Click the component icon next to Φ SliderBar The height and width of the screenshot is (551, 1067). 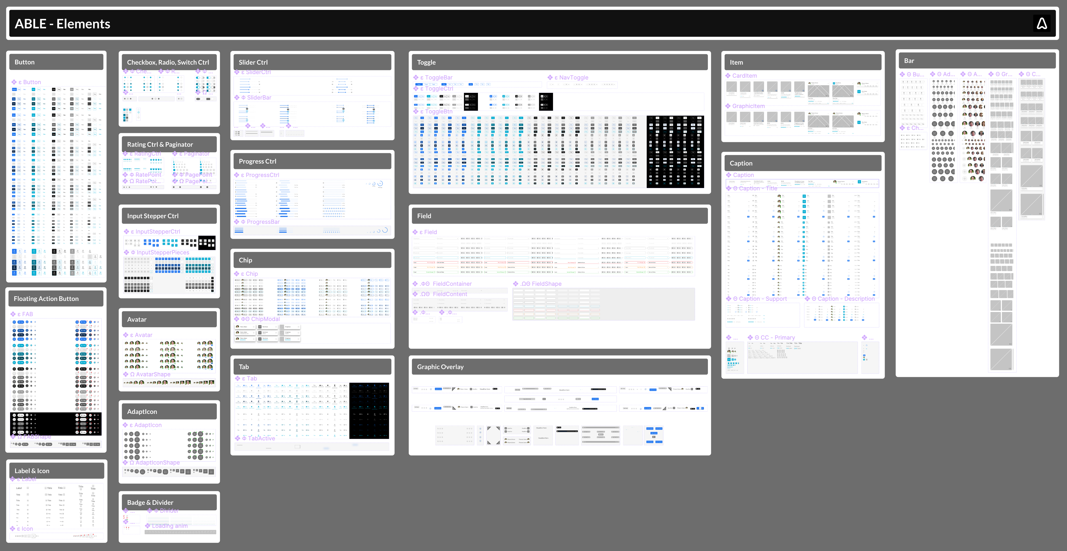click(x=237, y=97)
